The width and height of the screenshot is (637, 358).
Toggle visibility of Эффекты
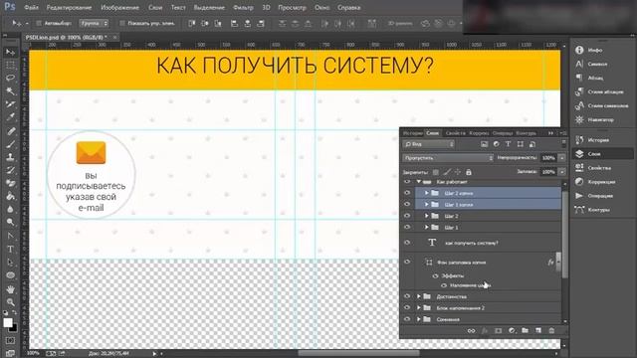point(436,275)
